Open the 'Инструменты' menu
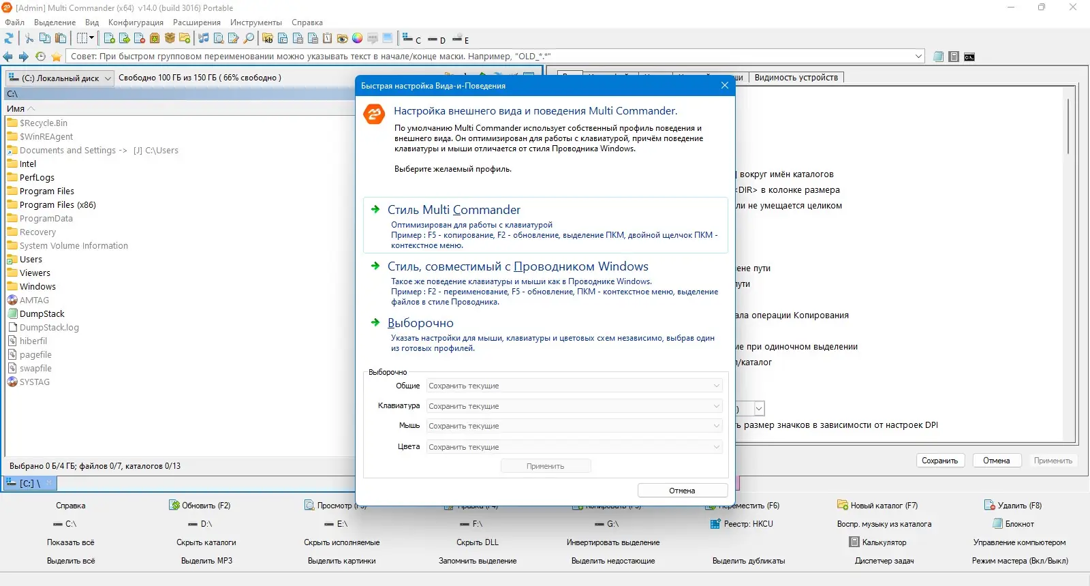Screen dimensions: 1090x586 coord(256,22)
